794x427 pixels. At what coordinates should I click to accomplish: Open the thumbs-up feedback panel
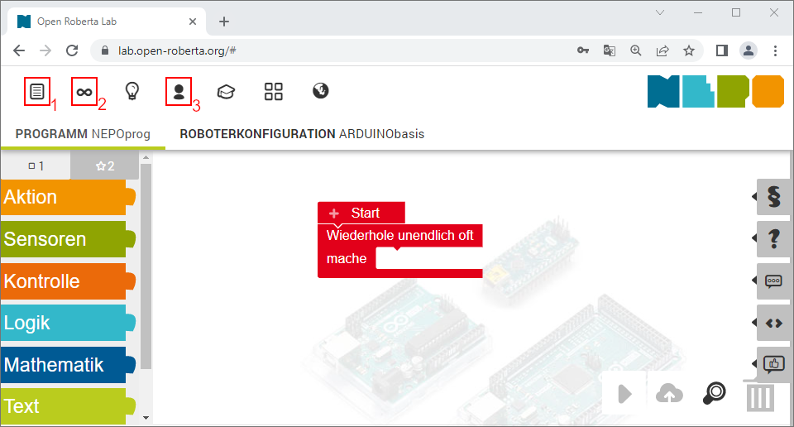tap(773, 364)
